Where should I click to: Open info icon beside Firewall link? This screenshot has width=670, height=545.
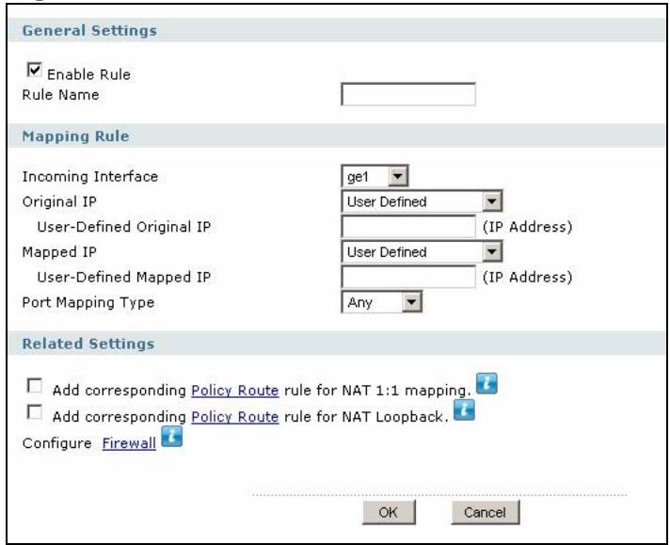(x=172, y=436)
